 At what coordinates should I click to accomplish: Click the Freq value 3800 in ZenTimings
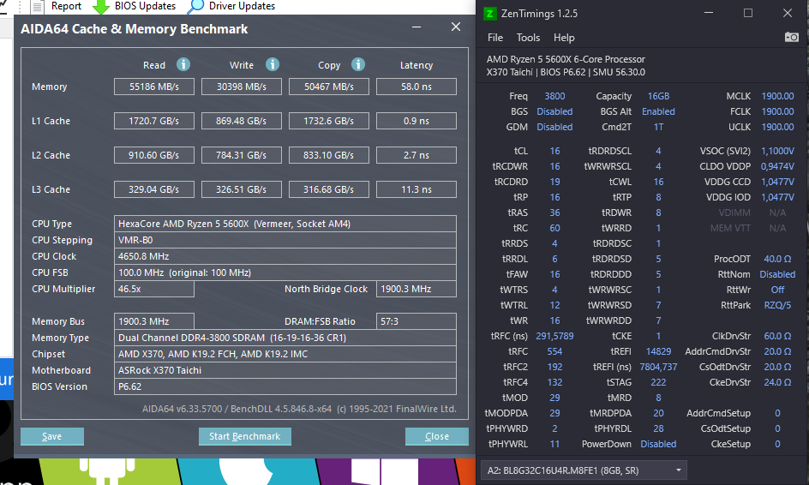point(554,96)
